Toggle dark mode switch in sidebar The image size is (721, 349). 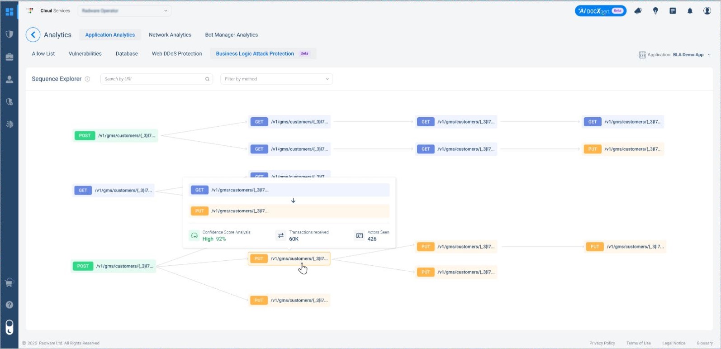pos(9,327)
